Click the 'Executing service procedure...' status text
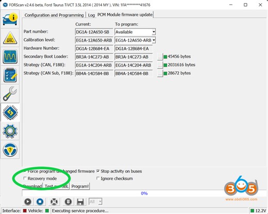 point(80,211)
